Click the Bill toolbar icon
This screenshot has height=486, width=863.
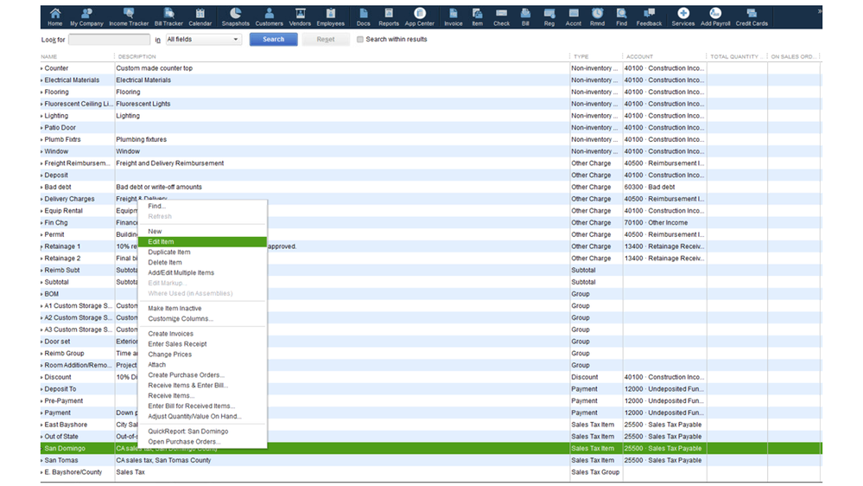click(x=525, y=17)
